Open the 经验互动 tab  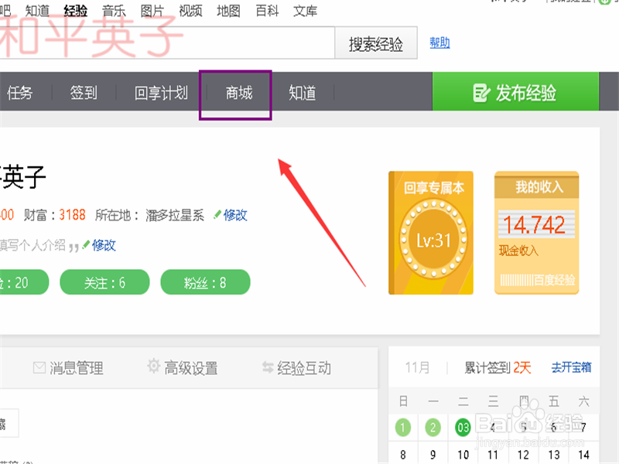[296, 368]
